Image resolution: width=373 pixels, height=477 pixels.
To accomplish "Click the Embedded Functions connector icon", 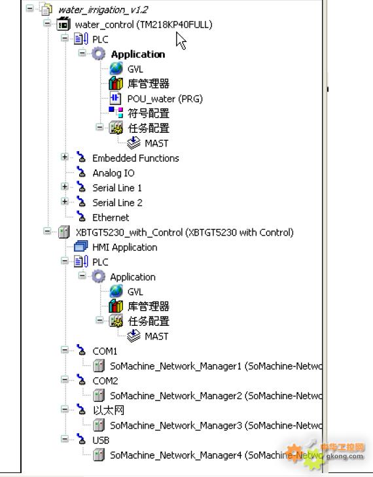I will (x=81, y=157).
